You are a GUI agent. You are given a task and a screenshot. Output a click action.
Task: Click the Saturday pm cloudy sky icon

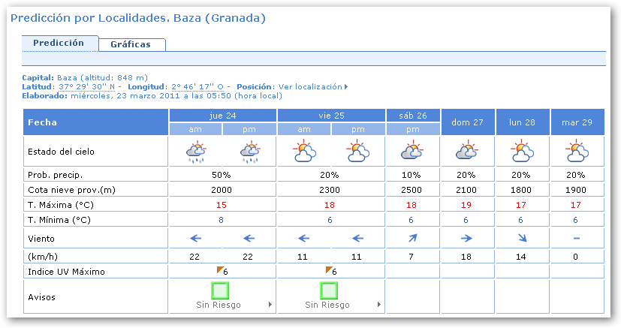click(413, 152)
